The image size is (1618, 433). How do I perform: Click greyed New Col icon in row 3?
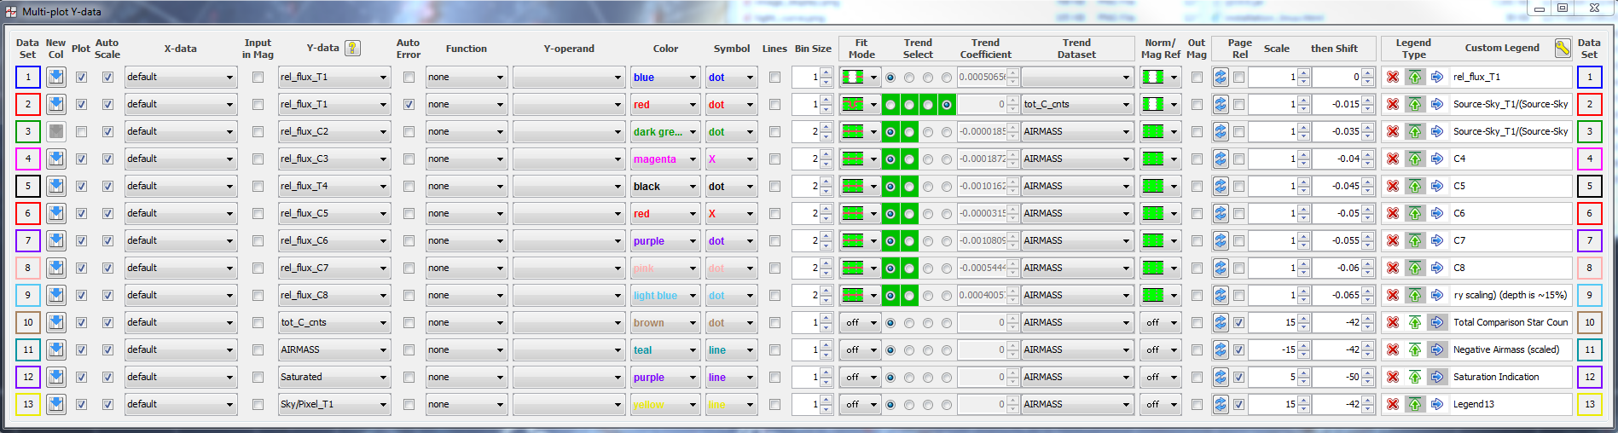56,131
